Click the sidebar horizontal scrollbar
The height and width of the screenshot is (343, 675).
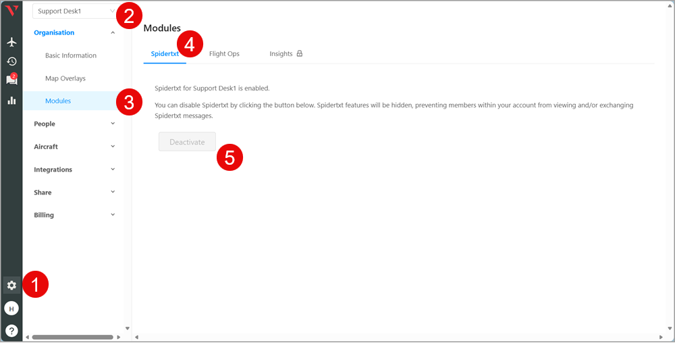tap(72, 337)
